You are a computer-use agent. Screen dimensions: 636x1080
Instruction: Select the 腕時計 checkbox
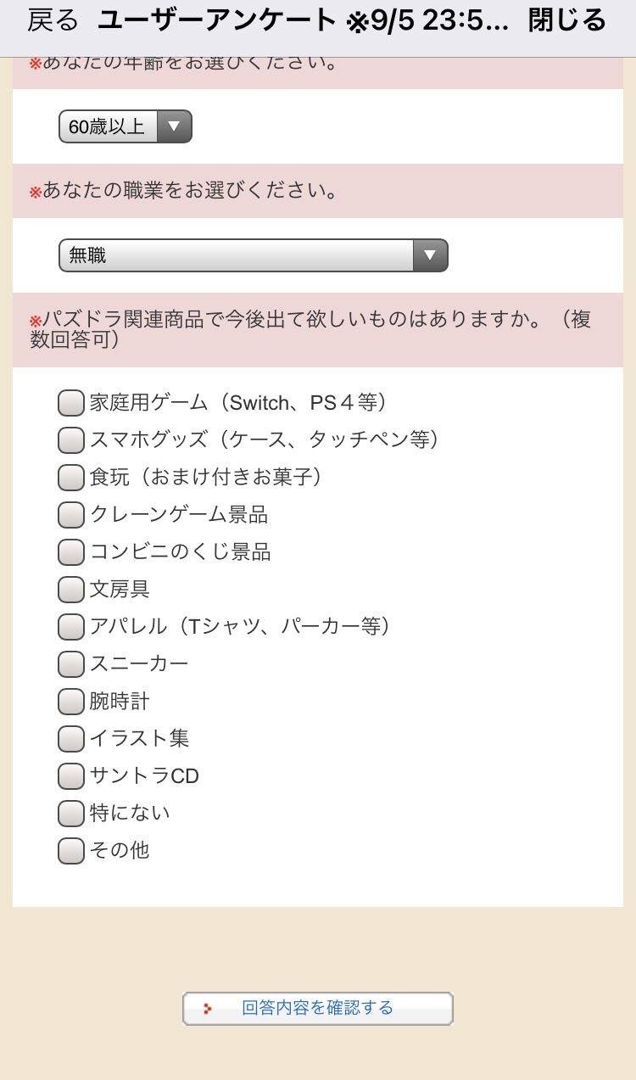click(x=71, y=702)
